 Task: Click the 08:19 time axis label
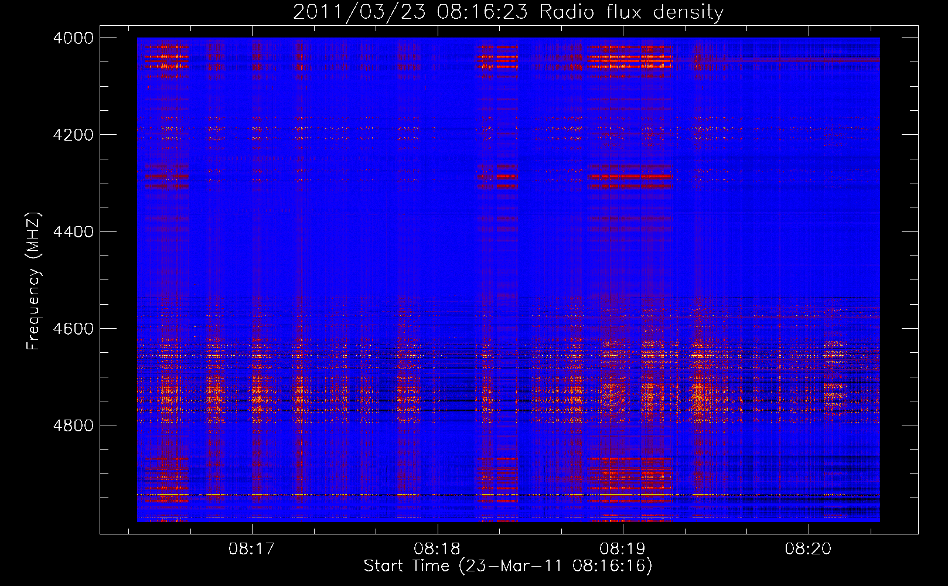623,549
